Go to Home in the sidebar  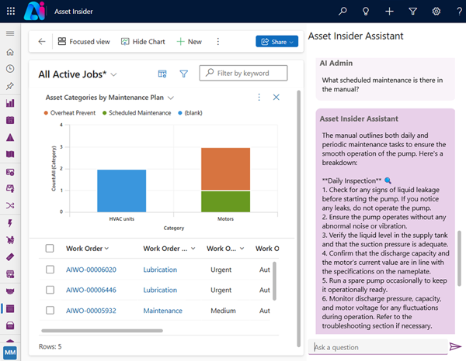[10, 52]
